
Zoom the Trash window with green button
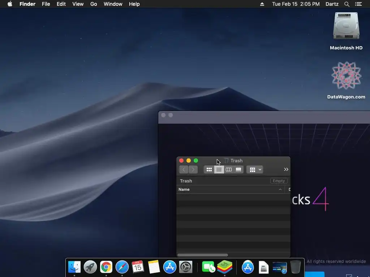click(195, 161)
